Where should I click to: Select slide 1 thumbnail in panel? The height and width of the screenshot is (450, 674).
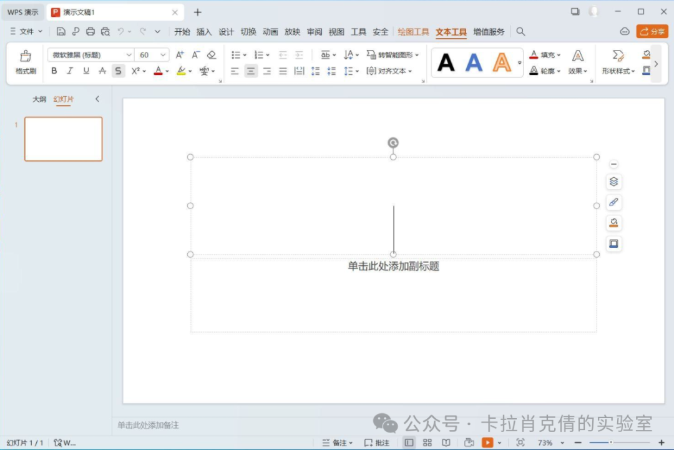point(63,139)
